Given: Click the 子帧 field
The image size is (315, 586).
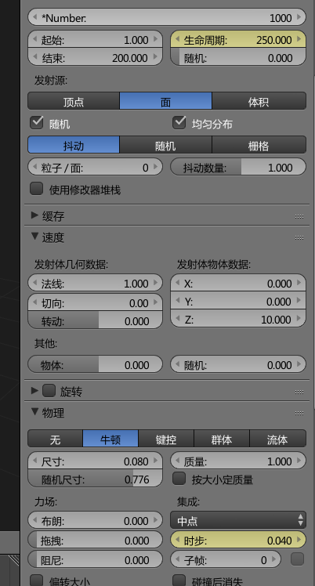Looking at the screenshot, I should point(226,559).
